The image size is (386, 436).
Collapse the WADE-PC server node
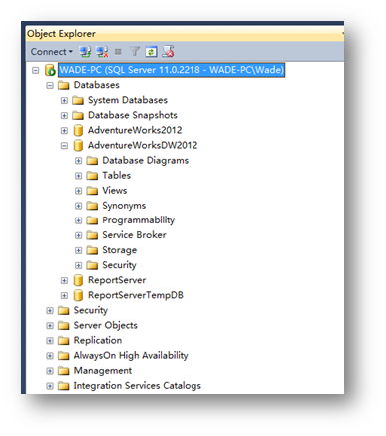pyautogui.click(x=35, y=70)
